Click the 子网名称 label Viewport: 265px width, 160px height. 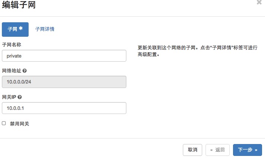pyautogui.click(x=11, y=45)
